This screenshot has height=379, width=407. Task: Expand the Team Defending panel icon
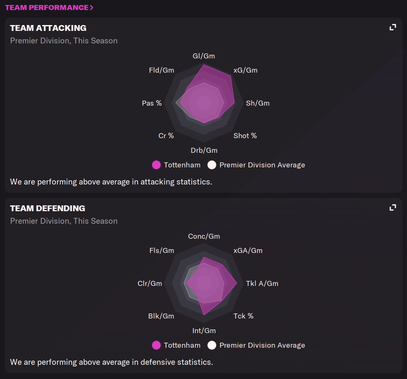[x=392, y=207]
